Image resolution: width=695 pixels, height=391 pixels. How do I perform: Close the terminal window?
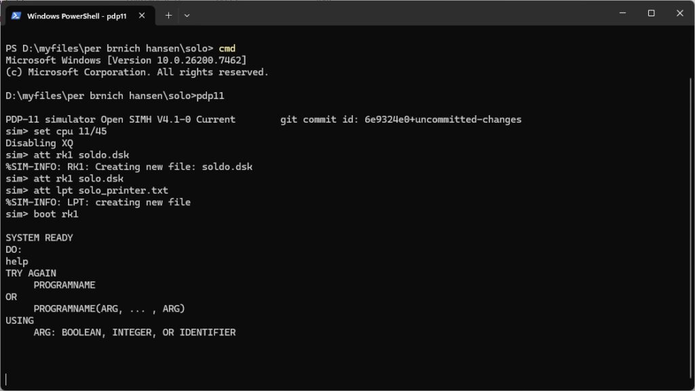click(679, 14)
